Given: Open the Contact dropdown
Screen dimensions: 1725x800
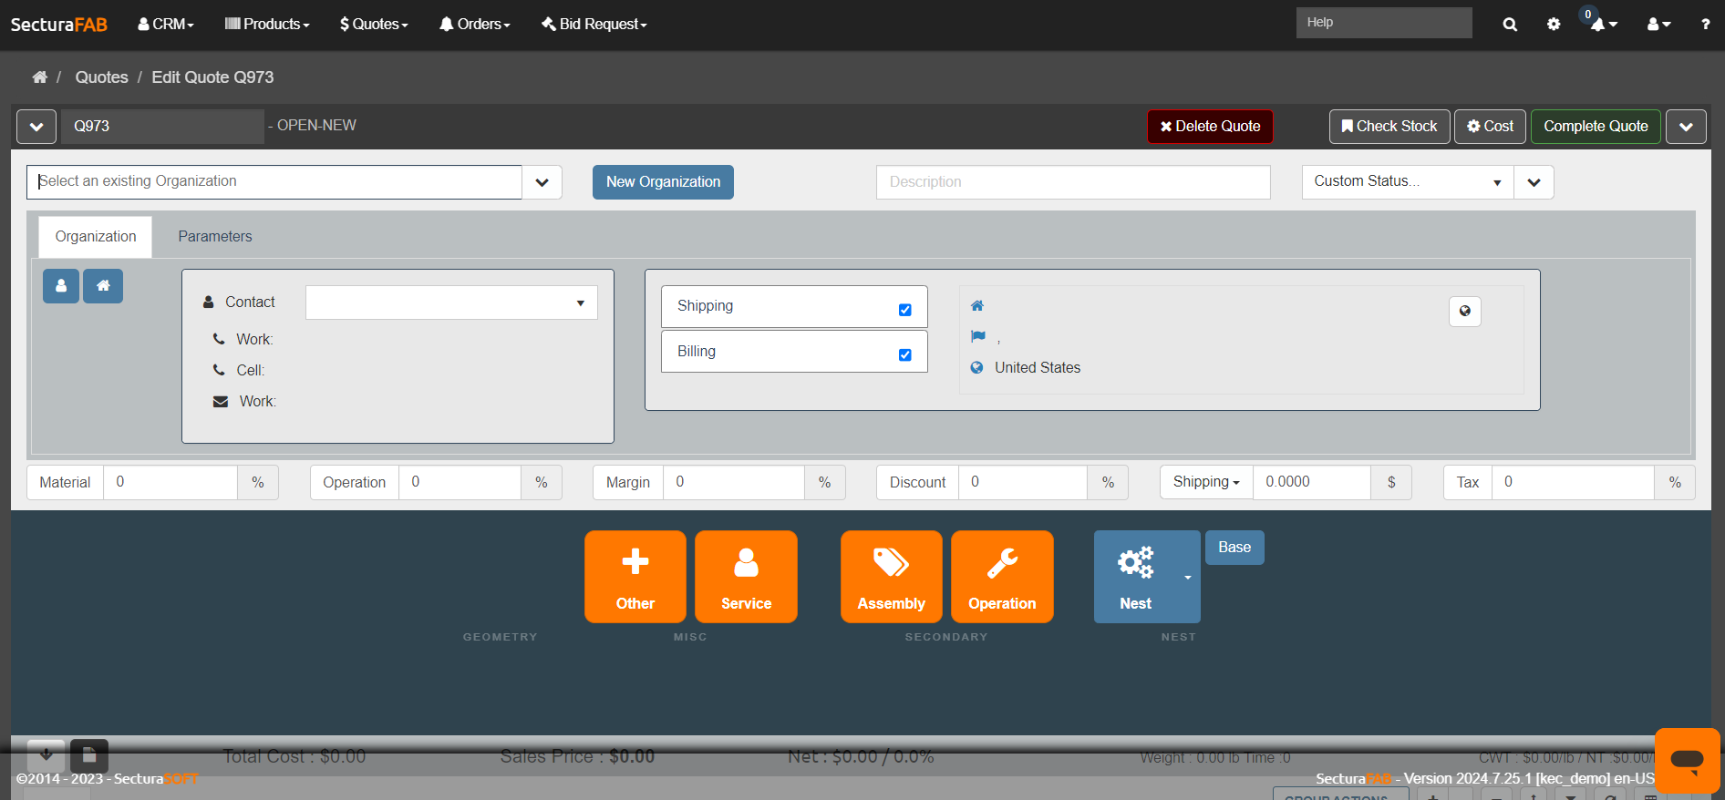Looking at the screenshot, I should [451, 303].
